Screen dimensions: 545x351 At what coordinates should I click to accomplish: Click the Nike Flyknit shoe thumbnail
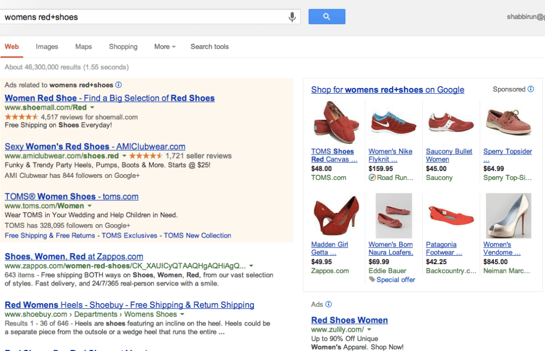pos(393,123)
